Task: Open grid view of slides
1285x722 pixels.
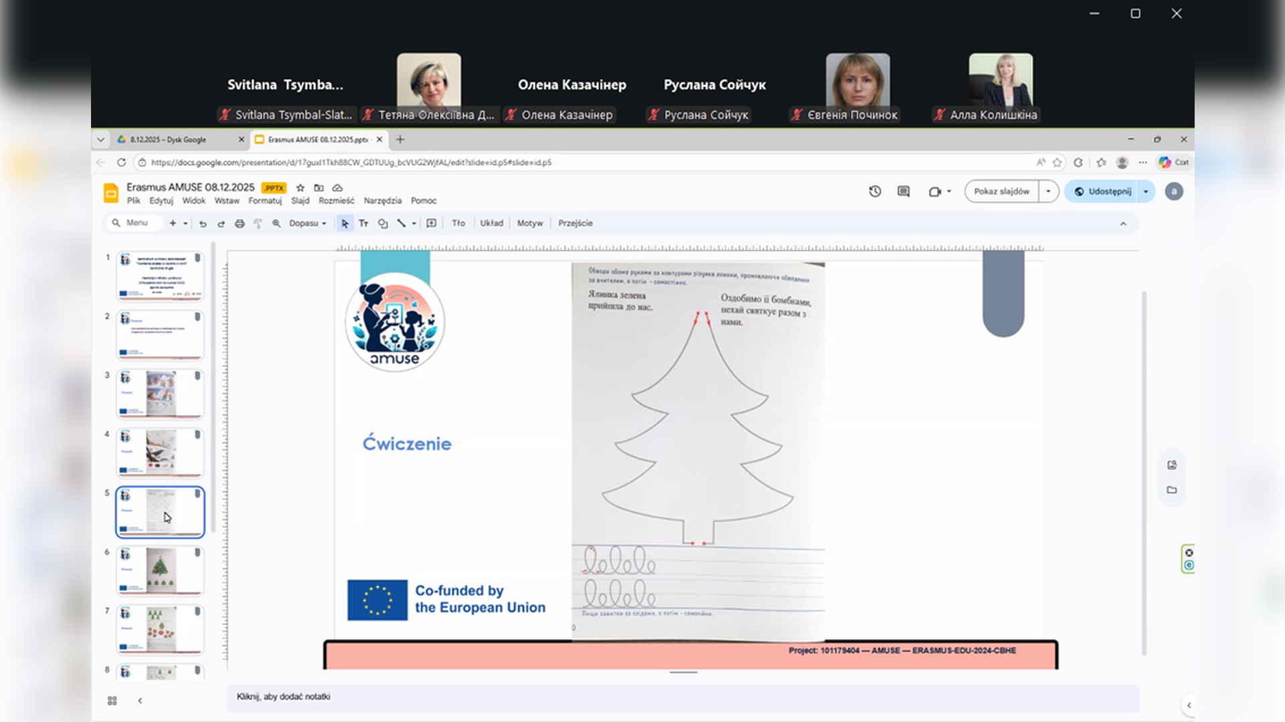Action: [112, 701]
